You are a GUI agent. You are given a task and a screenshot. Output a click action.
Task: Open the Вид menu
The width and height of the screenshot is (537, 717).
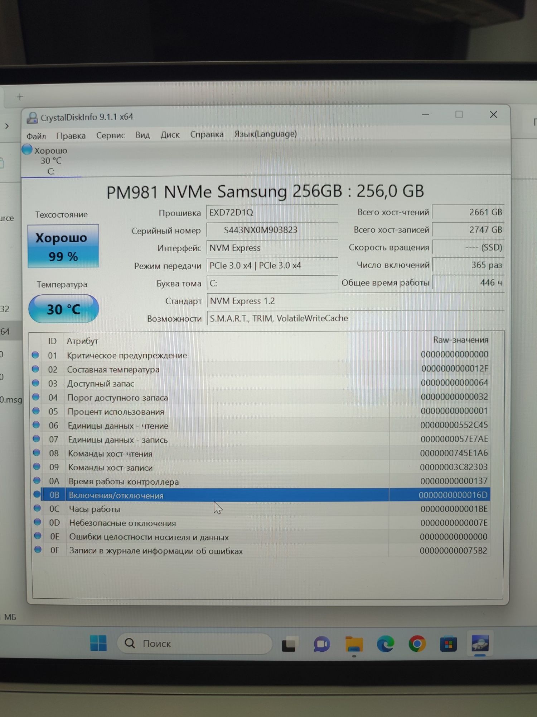point(142,135)
